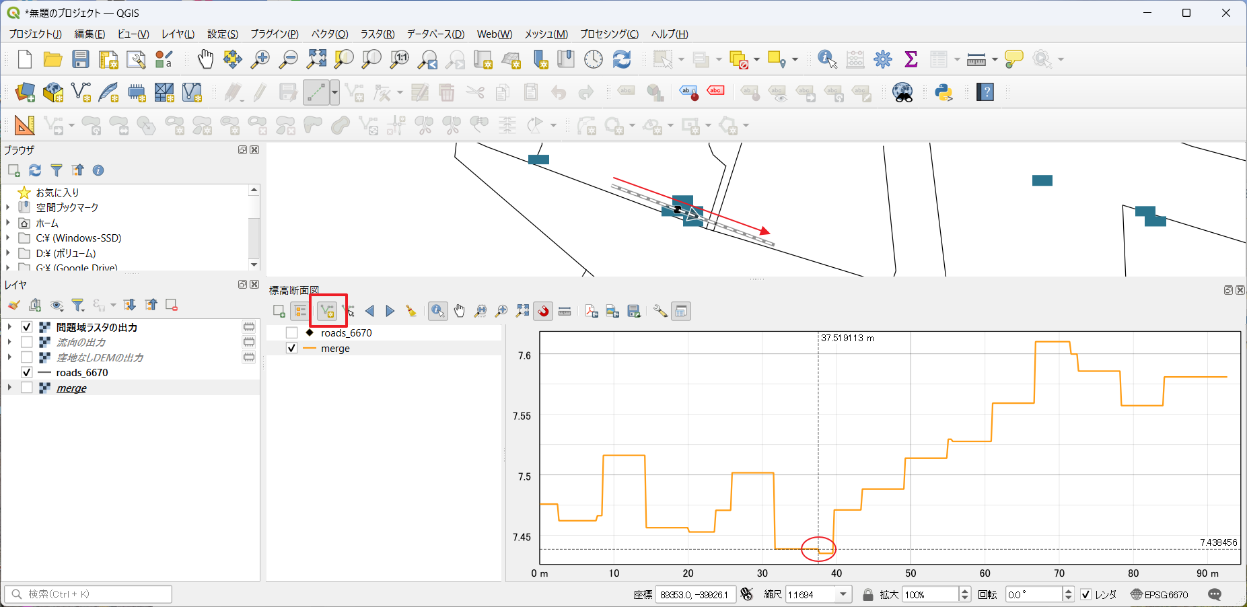The height and width of the screenshot is (607, 1247).
Task: Open the ラスタ menu
Action: tap(378, 34)
